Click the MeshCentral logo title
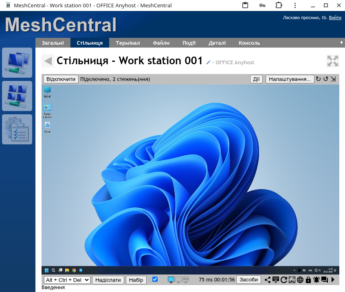 pos(61,24)
